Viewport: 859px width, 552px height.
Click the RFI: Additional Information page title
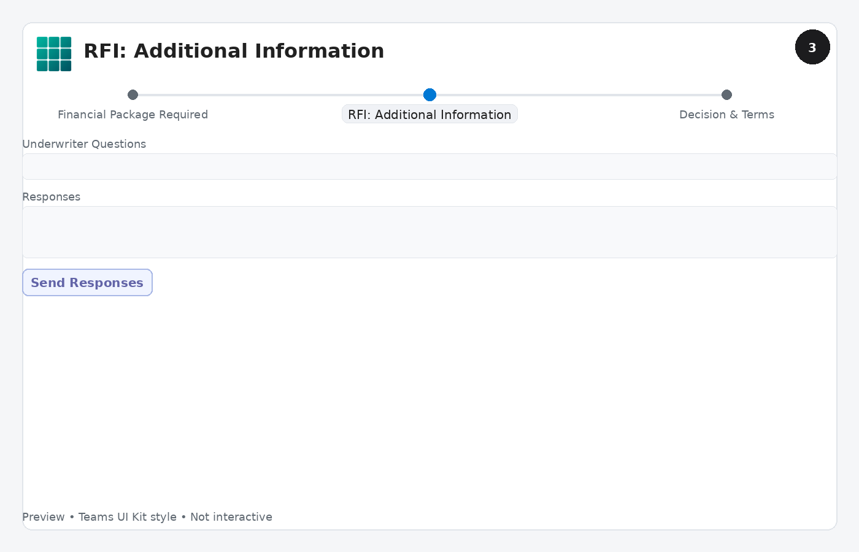tap(234, 51)
